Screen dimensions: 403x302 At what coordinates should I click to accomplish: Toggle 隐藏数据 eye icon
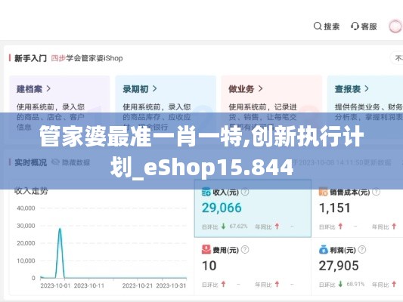coord(55,162)
